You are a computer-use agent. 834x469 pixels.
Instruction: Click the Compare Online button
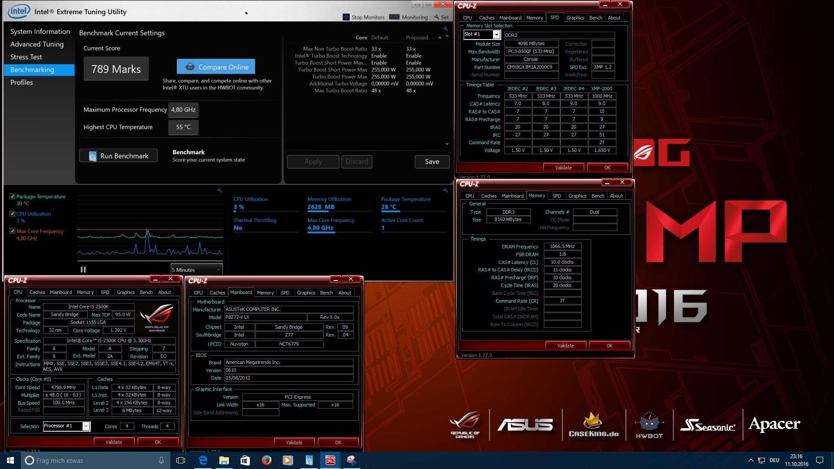[x=216, y=67]
